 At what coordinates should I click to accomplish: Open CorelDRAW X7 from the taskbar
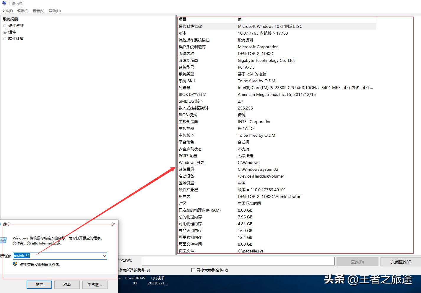pos(135,280)
